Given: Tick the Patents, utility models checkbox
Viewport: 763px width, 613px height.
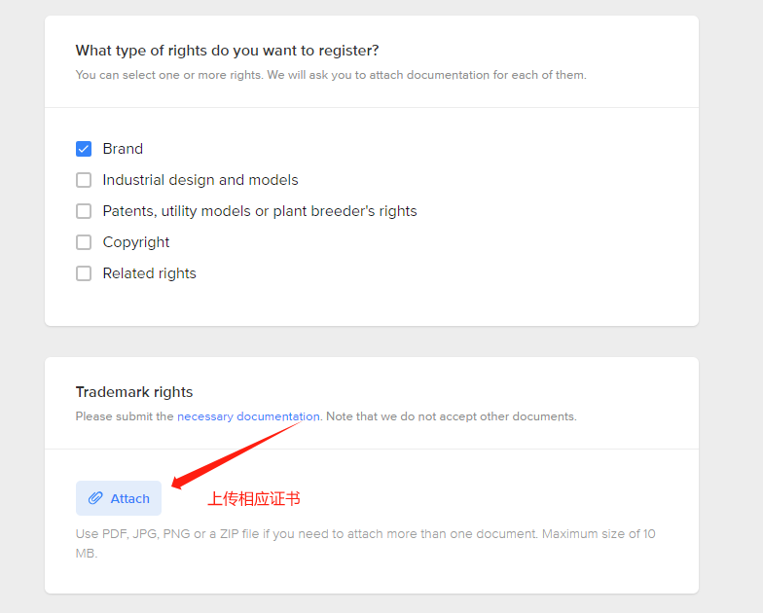Looking at the screenshot, I should [x=84, y=211].
